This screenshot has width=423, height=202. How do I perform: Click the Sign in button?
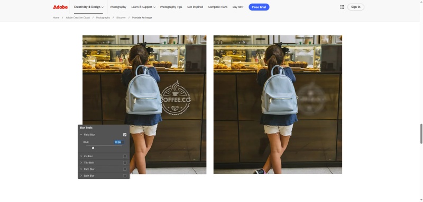click(355, 7)
